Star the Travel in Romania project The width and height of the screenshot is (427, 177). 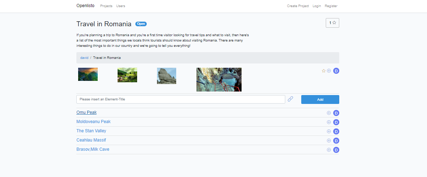(333, 23)
